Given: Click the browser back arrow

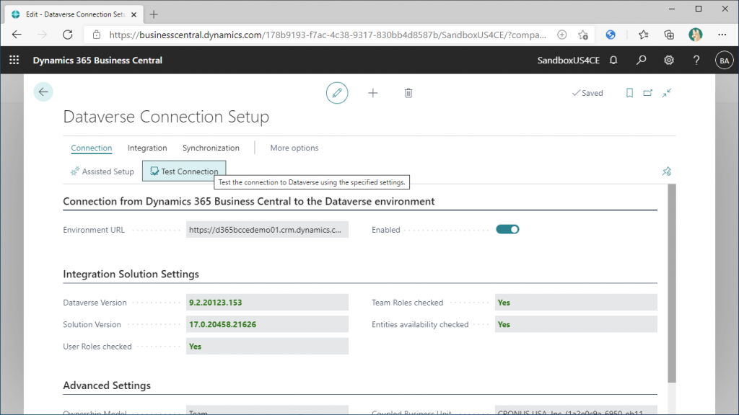Looking at the screenshot, I should [17, 35].
